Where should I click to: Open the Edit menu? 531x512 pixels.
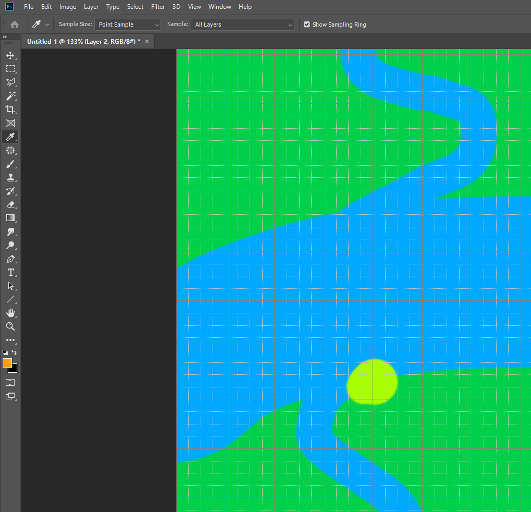tap(46, 7)
